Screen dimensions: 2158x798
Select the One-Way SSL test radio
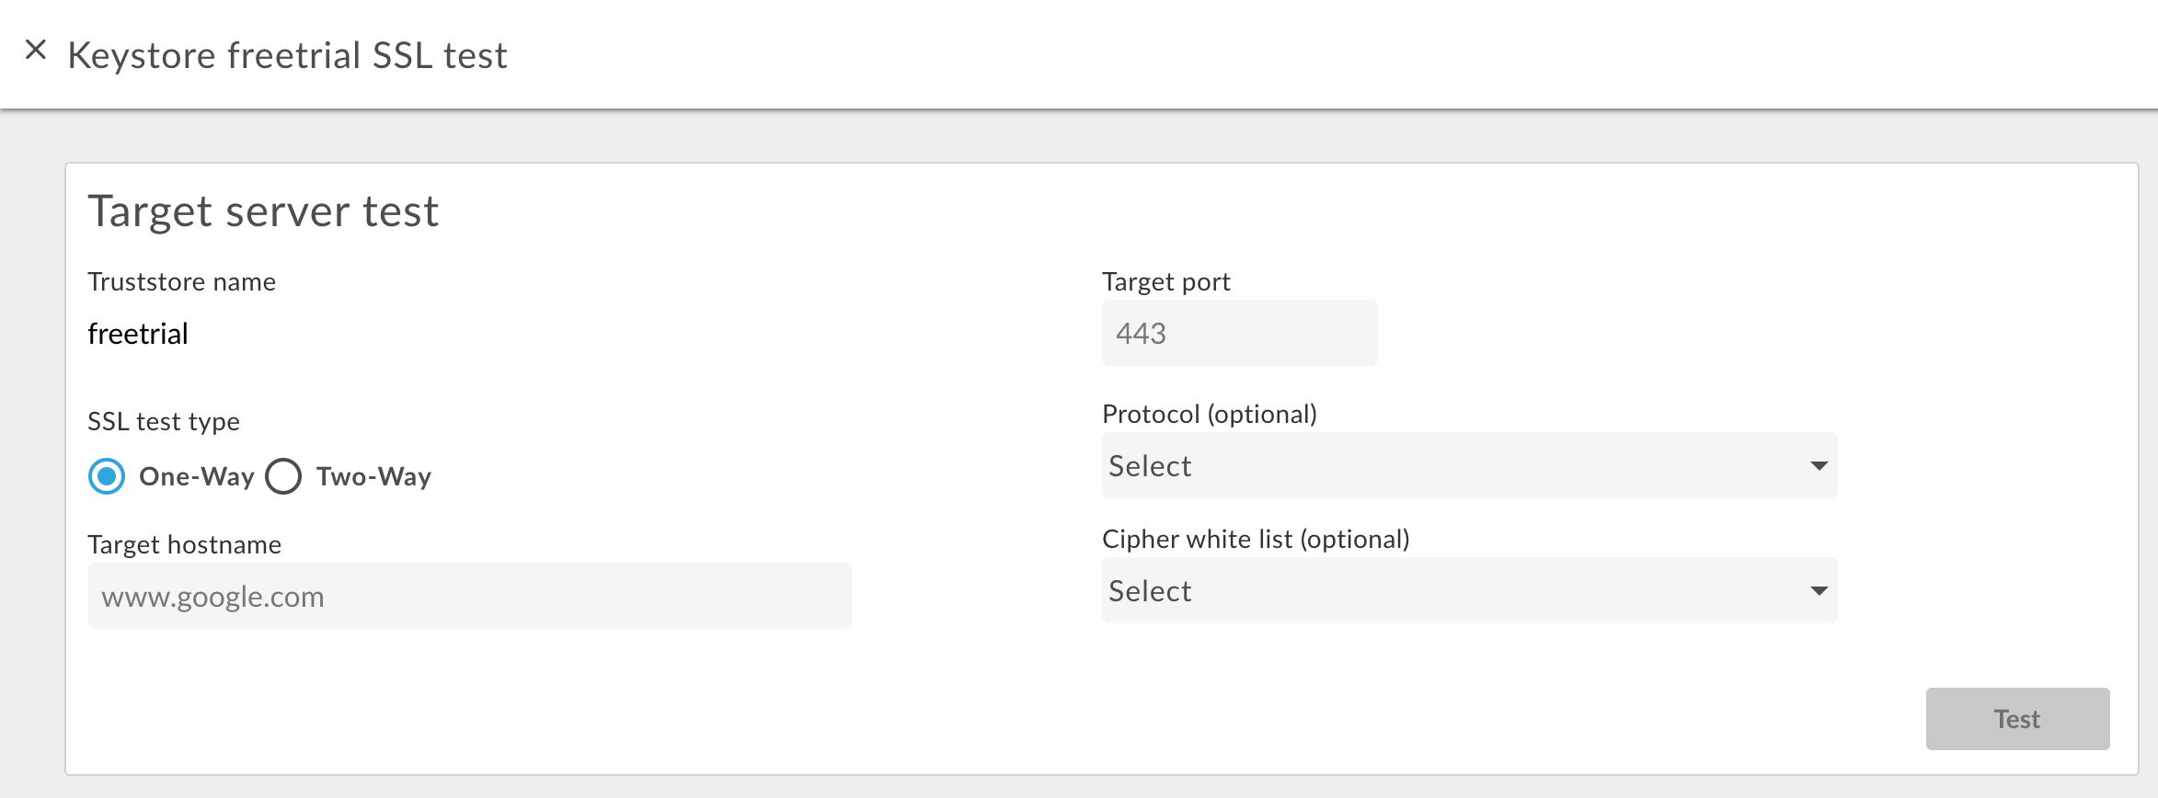(x=107, y=476)
